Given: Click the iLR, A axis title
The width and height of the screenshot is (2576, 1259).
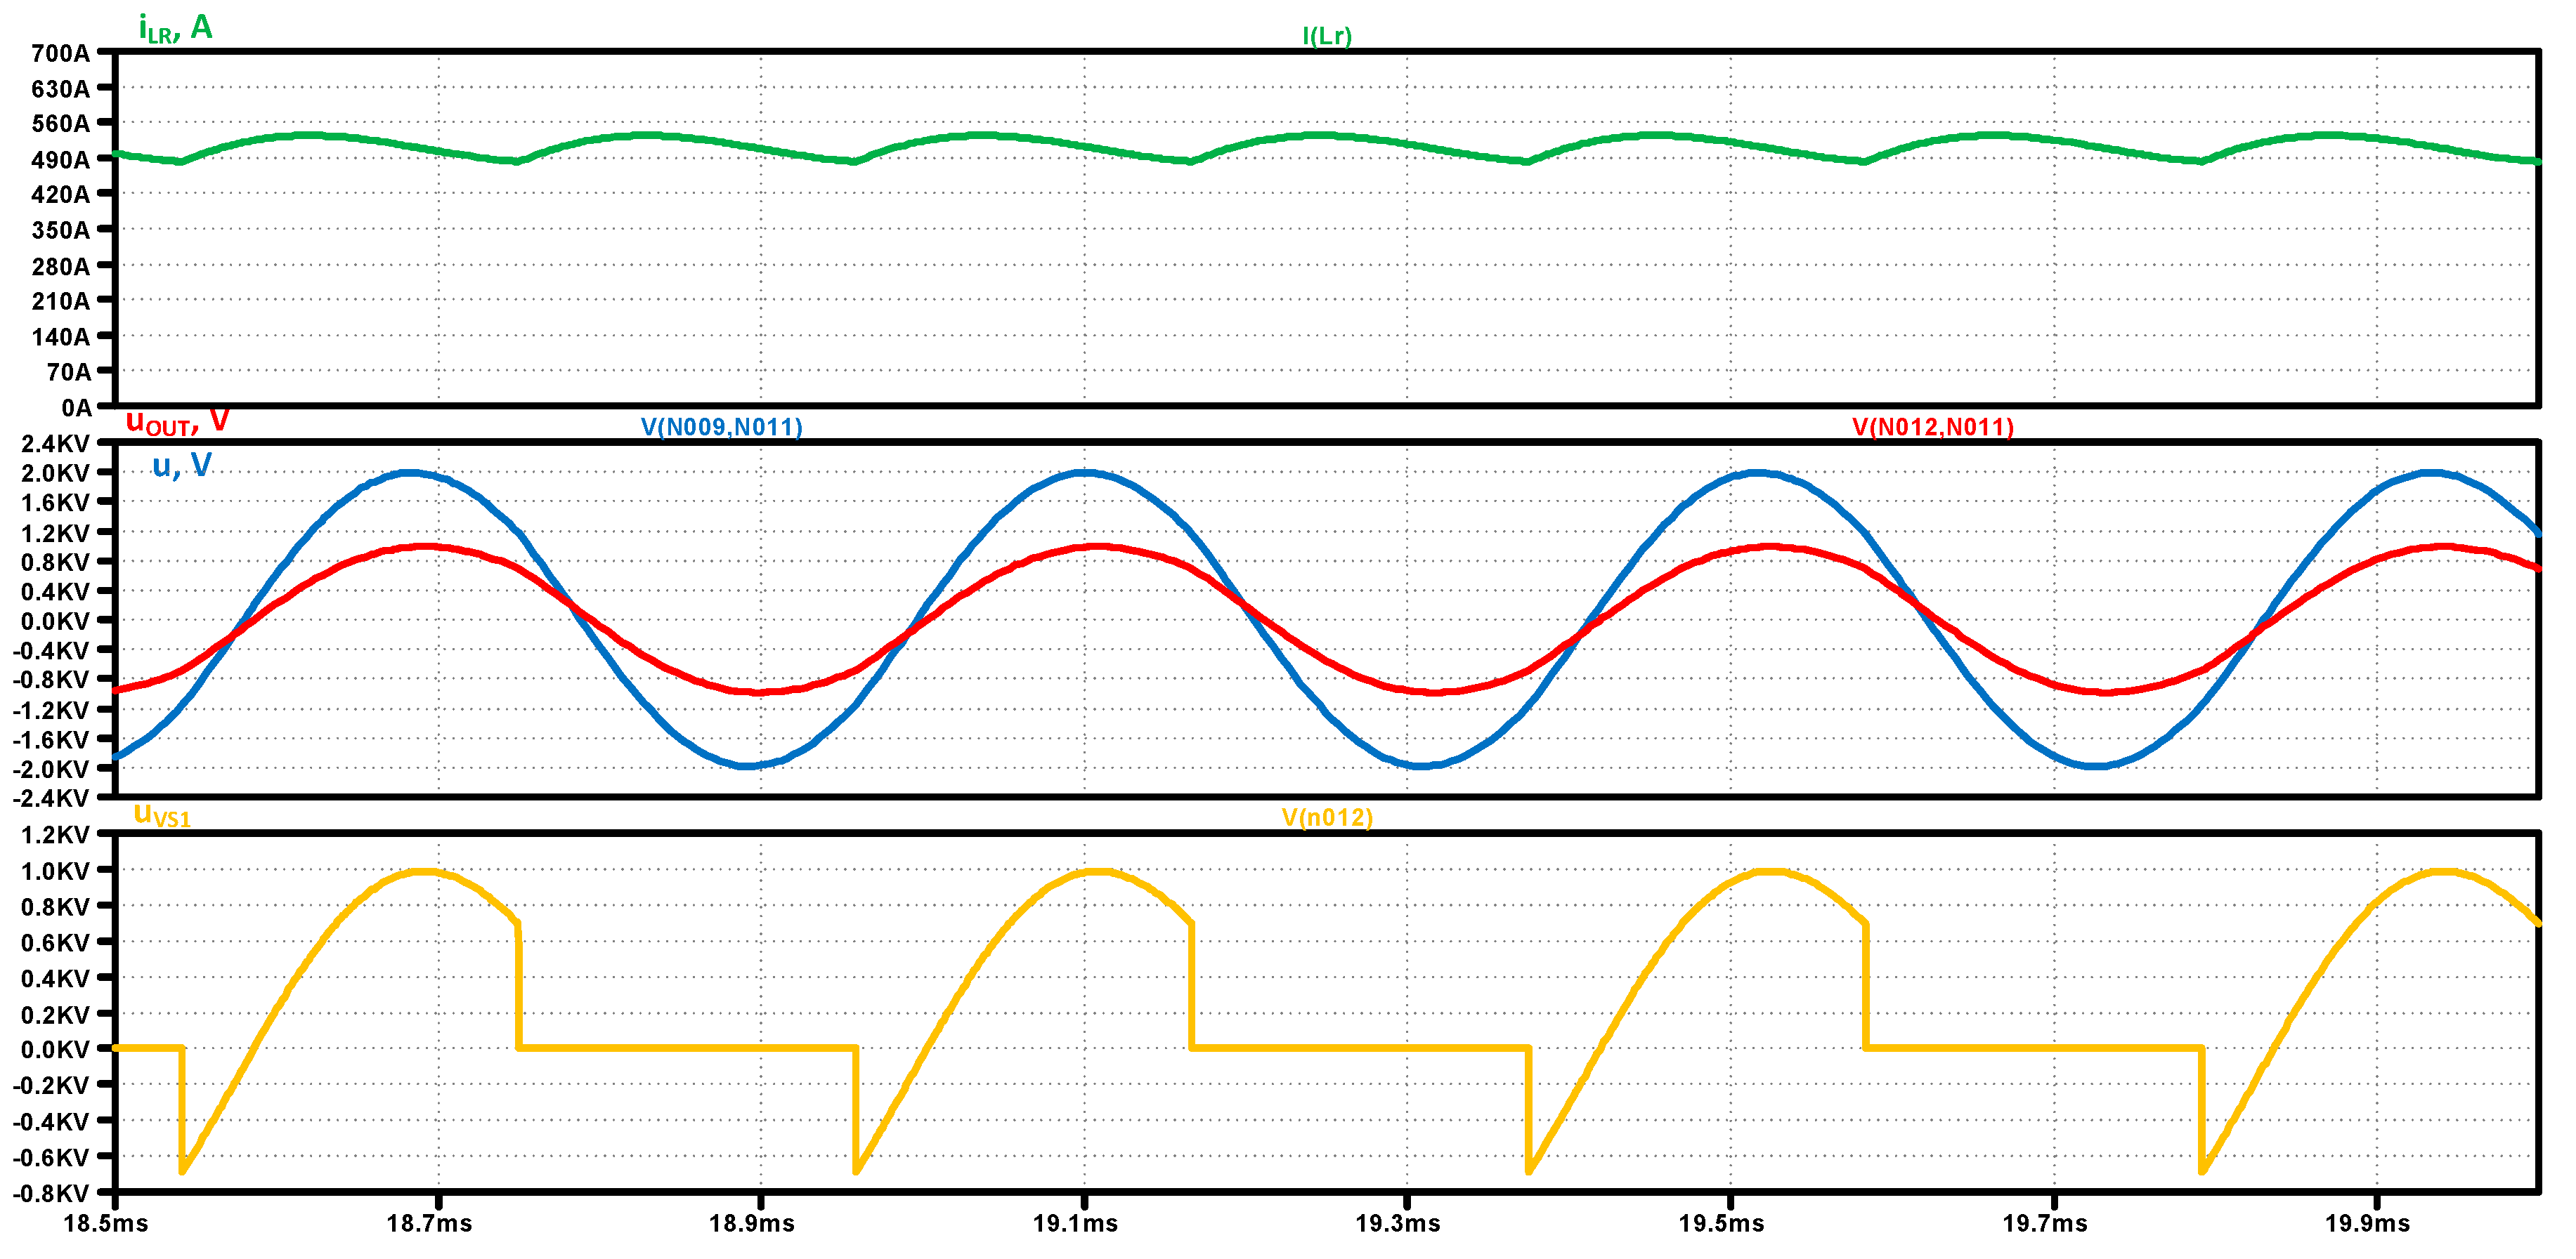Looking at the screenshot, I should tap(175, 28).
